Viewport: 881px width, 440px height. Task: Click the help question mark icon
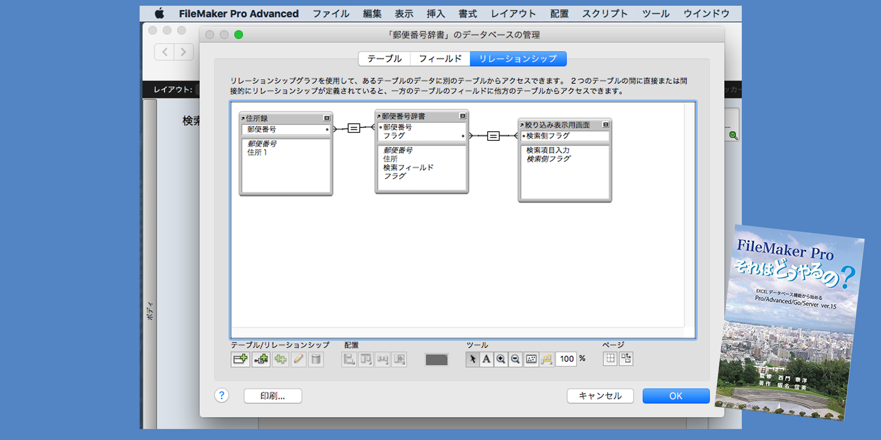point(222,396)
